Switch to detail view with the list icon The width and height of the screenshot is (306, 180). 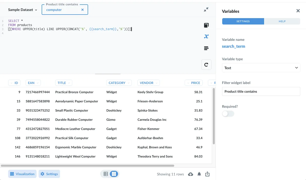point(106,174)
